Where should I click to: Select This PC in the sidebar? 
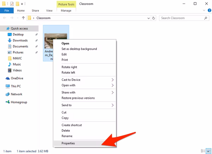[16, 86]
